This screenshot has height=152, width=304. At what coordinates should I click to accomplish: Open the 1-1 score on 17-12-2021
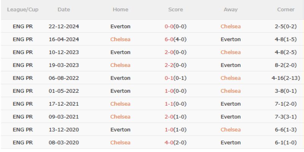(169, 104)
